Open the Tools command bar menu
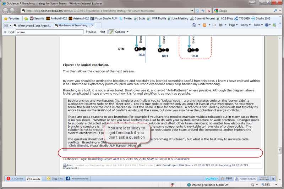The height and width of the screenshot is (189, 284). (x=258, y=25)
